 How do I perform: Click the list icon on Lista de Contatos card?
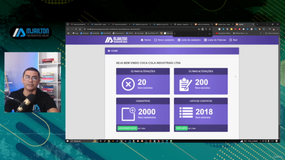pyautogui.click(x=186, y=112)
